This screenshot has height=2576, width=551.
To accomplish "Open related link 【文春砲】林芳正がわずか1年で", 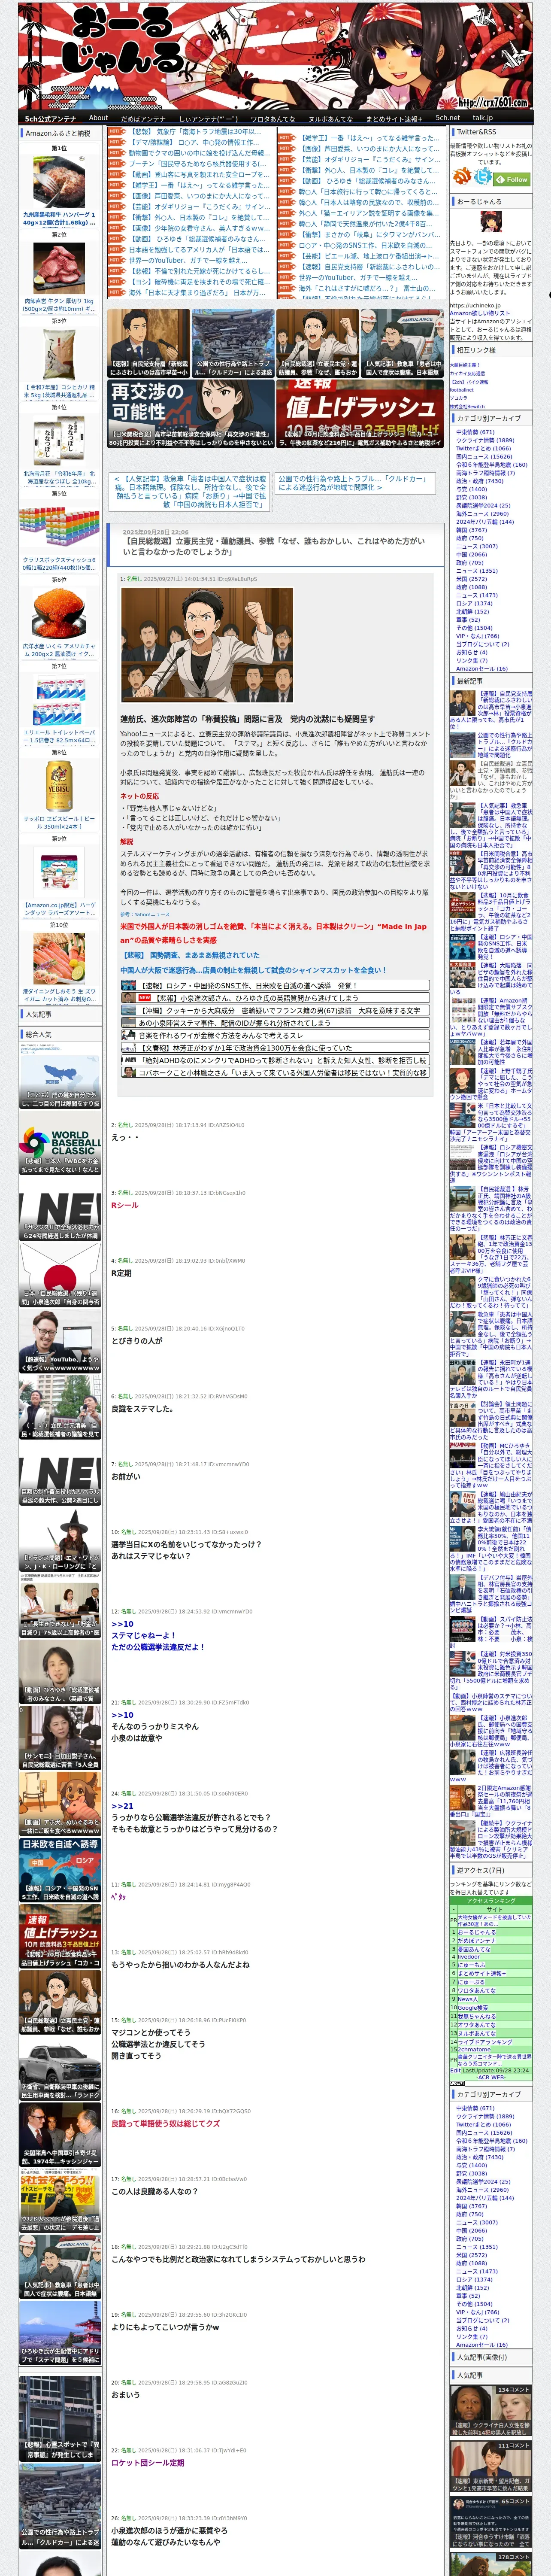I will (275, 1048).
